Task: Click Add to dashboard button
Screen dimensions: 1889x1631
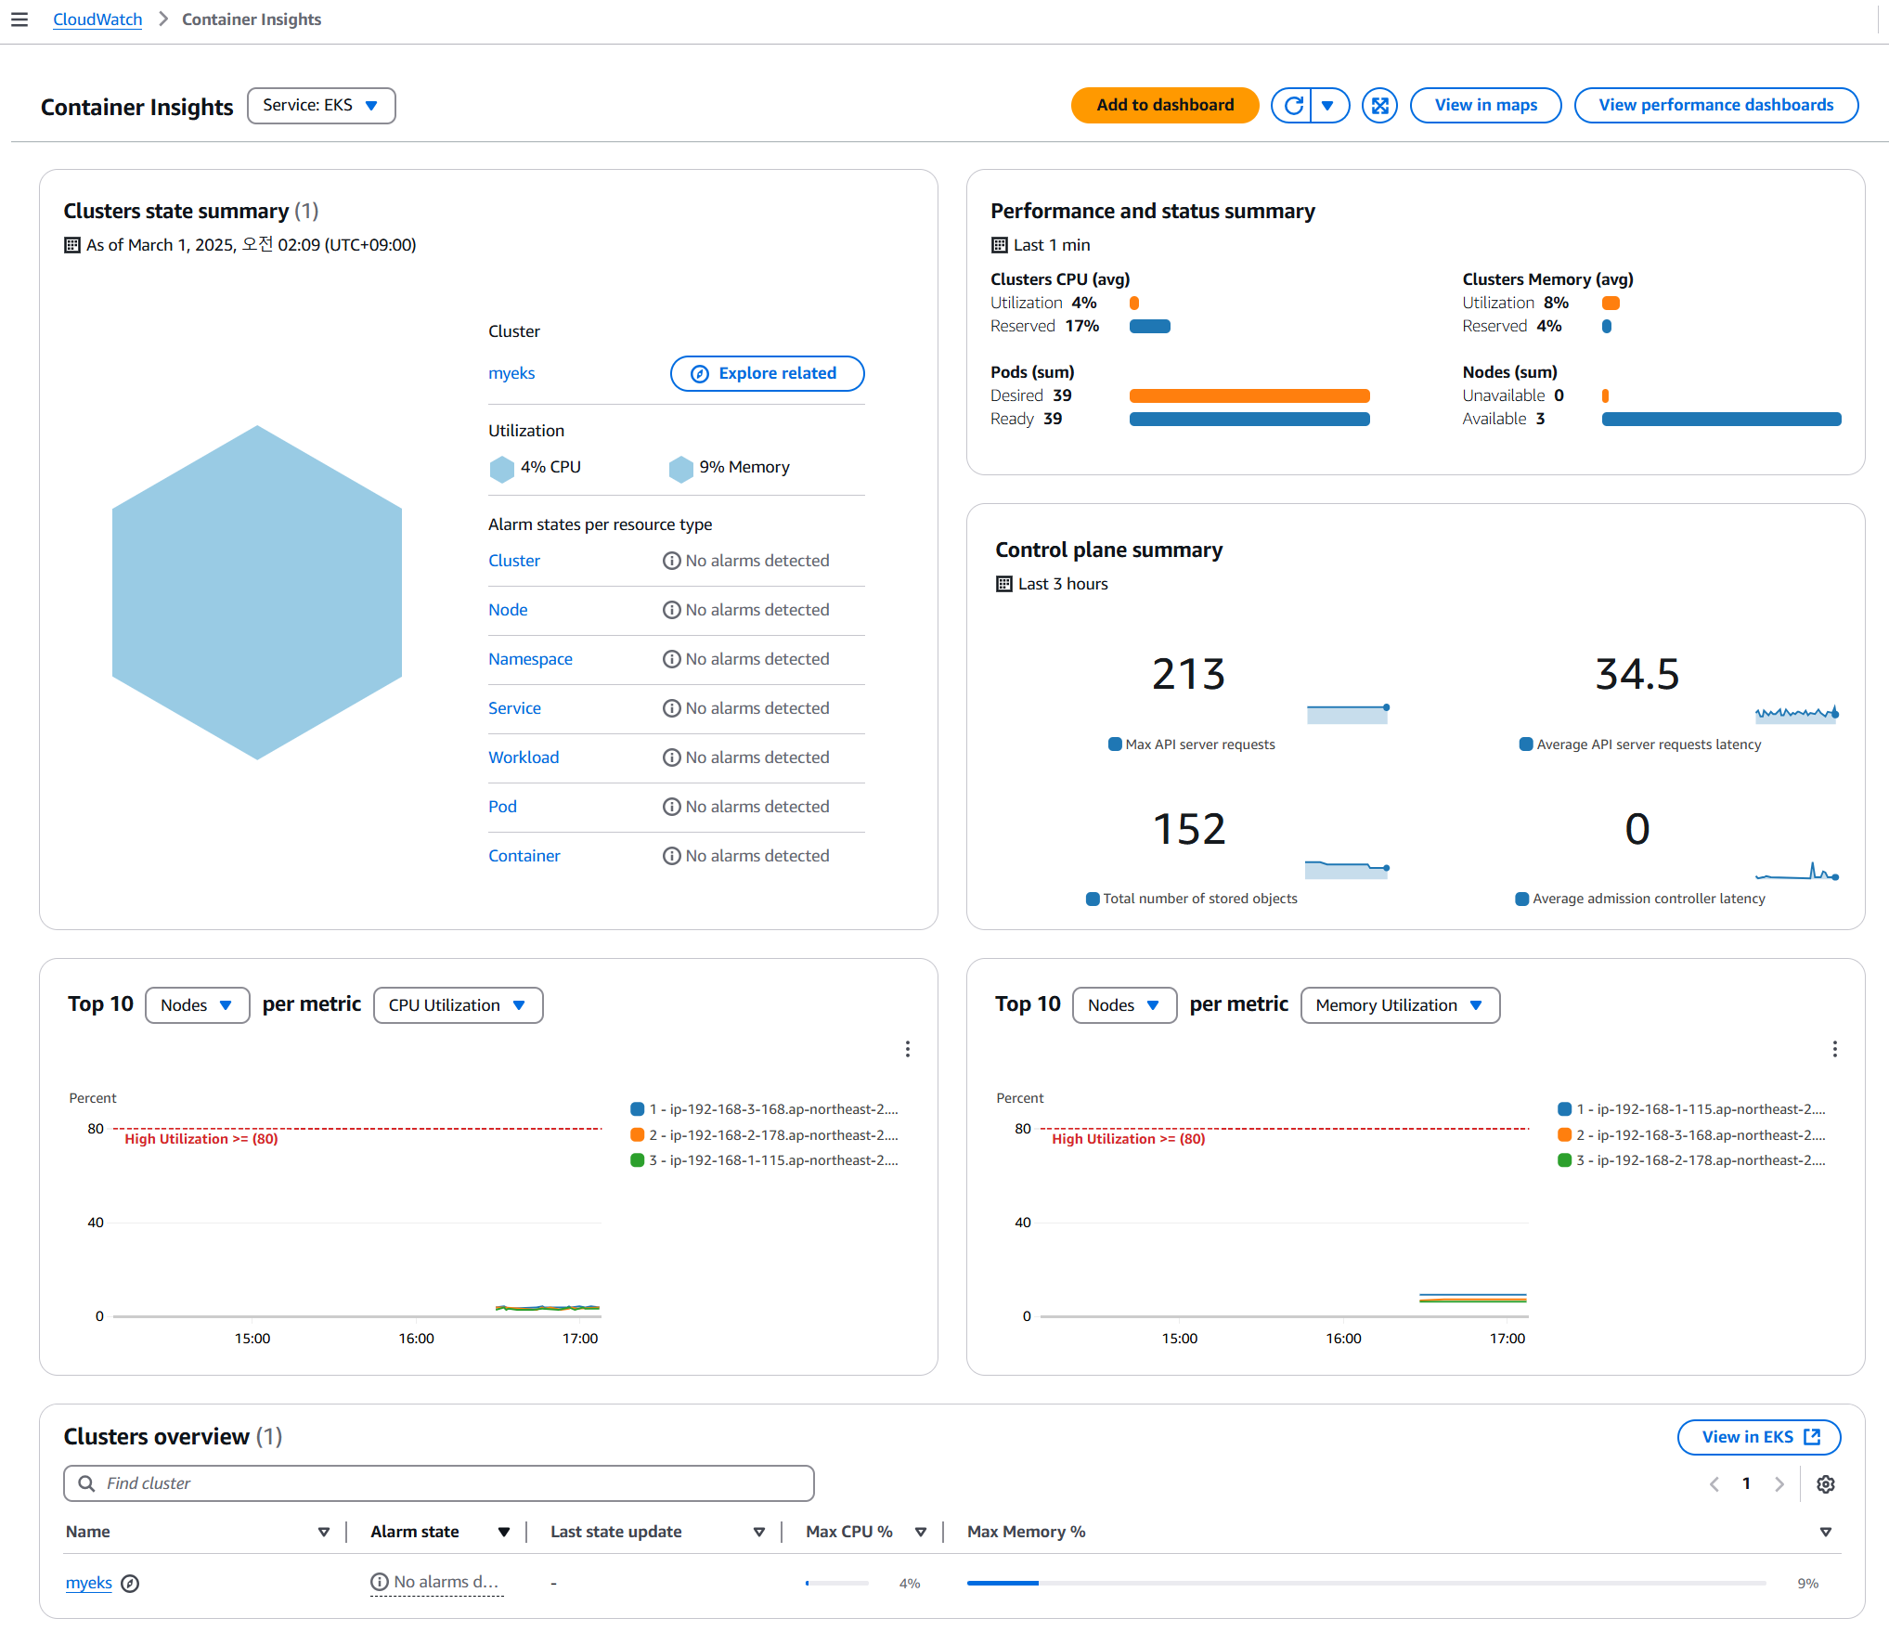Action: [x=1165, y=105]
